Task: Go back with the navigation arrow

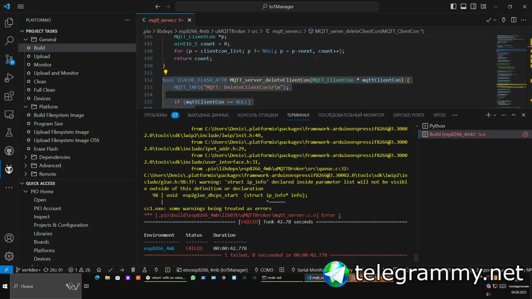Action: pyautogui.click(x=158, y=7)
